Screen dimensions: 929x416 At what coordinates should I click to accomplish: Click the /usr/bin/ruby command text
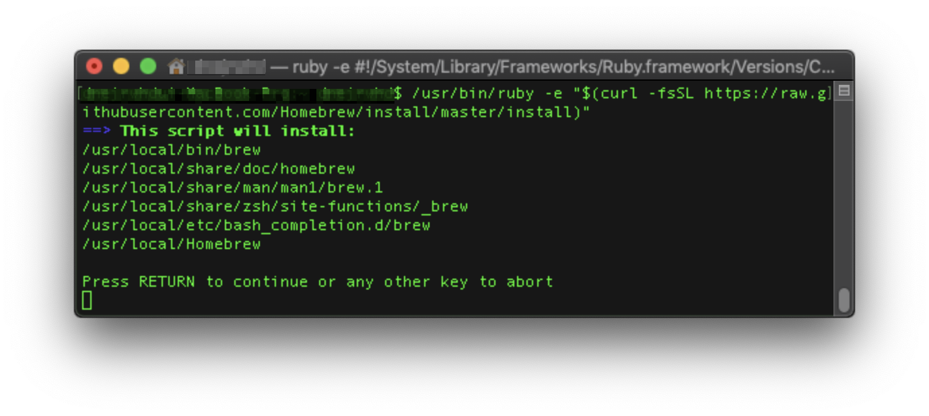coord(473,93)
